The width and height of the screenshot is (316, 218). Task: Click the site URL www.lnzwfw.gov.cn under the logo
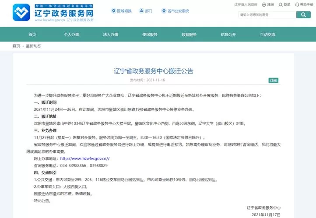pyautogui.click(x=49, y=20)
